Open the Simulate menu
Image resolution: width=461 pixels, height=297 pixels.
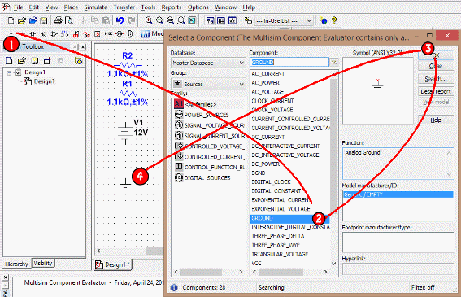(x=96, y=7)
